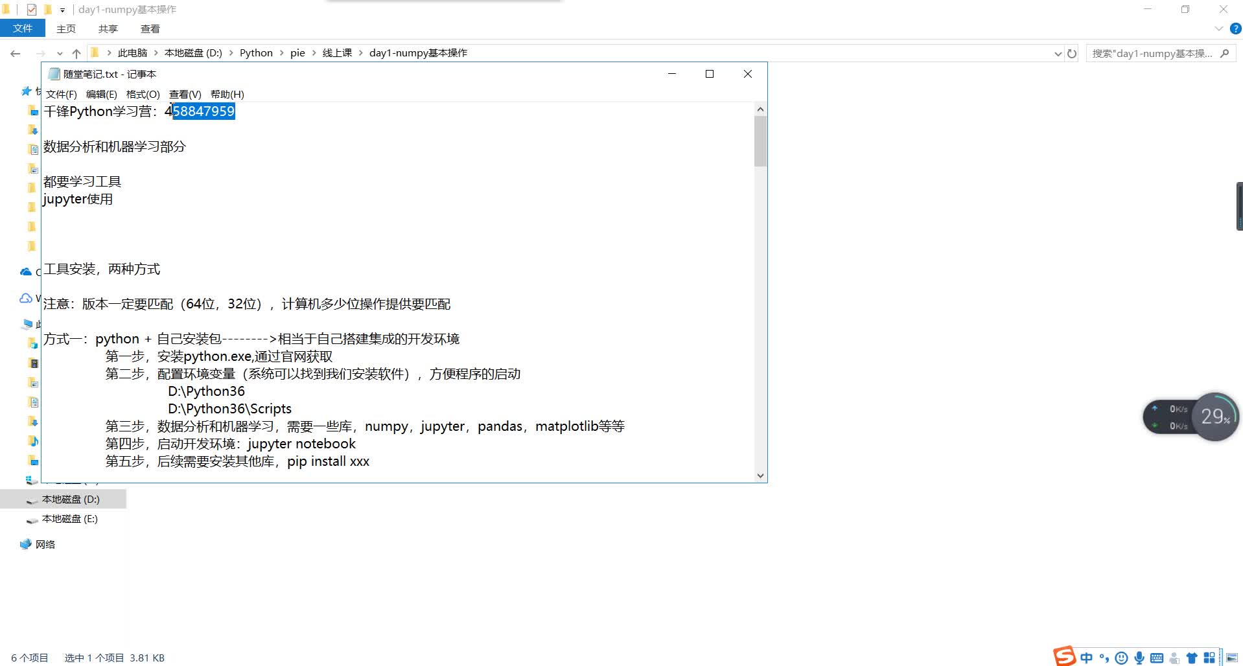The height and width of the screenshot is (666, 1243).
Task: Click the refresh icon next to address bar
Action: click(1073, 53)
